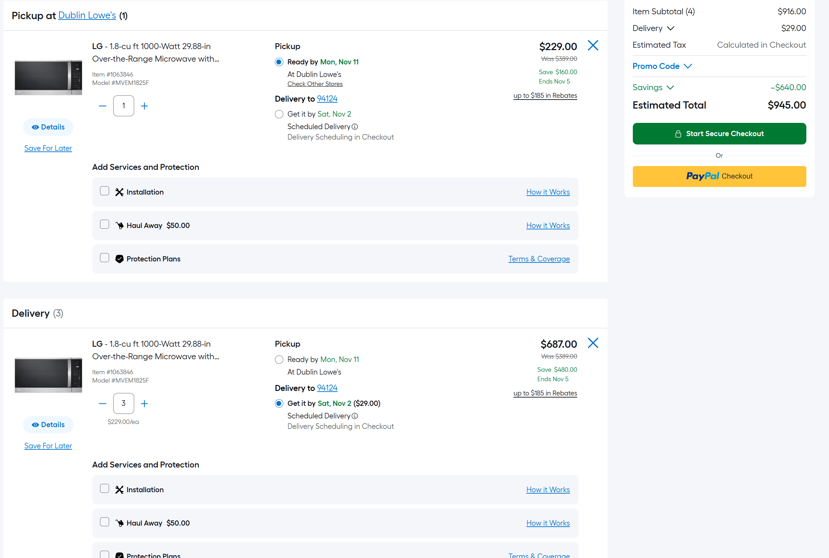Click the pickup quantity input field
Screen dimensions: 829x558
coord(124,106)
